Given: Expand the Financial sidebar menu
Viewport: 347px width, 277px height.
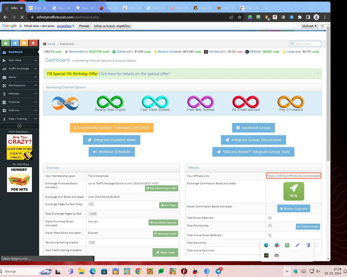Looking at the screenshot, I should click(x=20, y=102).
